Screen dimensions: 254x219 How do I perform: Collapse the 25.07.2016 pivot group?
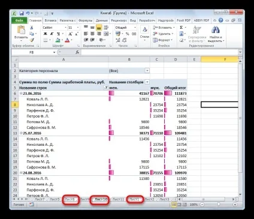click(x=21, y=133)
